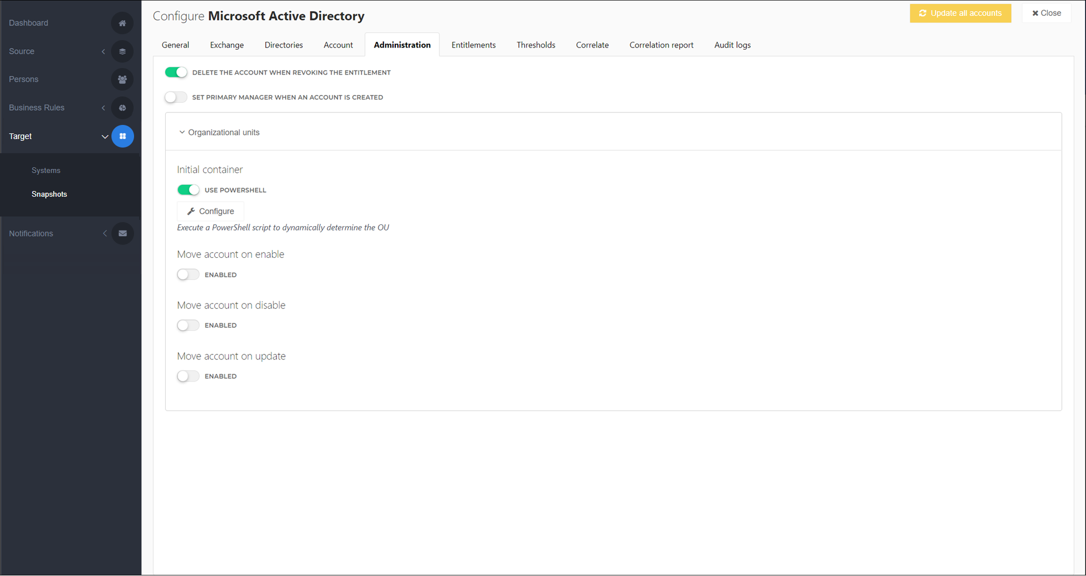Toggle delete account when revoking entitlement
Screen dimensions: 1086x576
pyautogui.click(x=176, y=72)
